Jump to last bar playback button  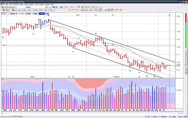point(77,10)
